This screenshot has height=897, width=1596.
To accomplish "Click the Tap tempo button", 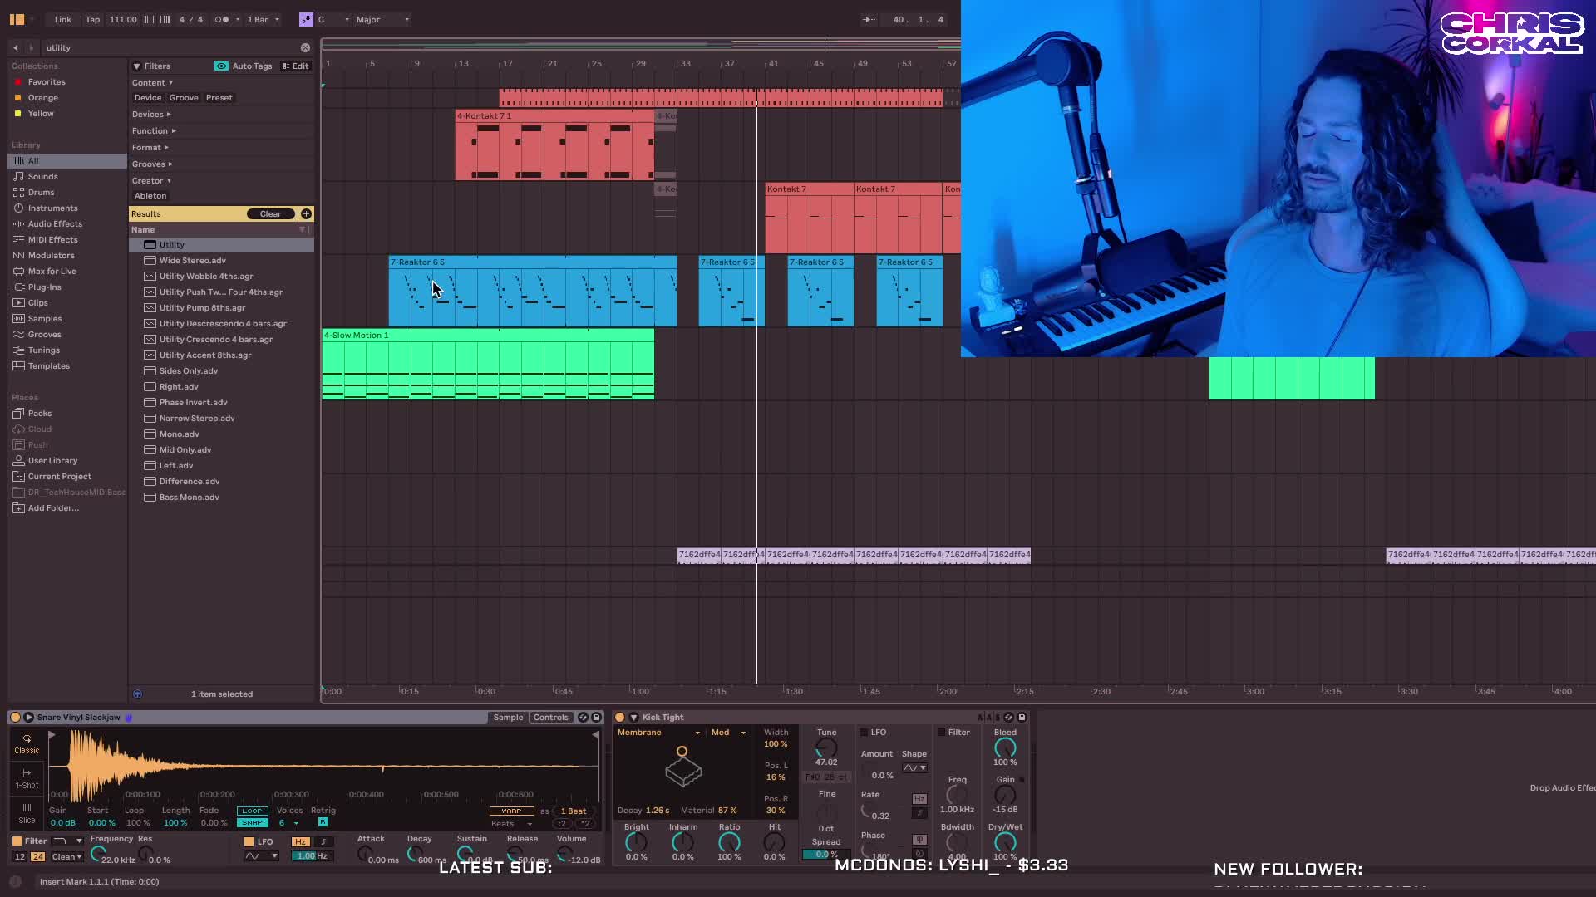I will [x=92, y=19].
